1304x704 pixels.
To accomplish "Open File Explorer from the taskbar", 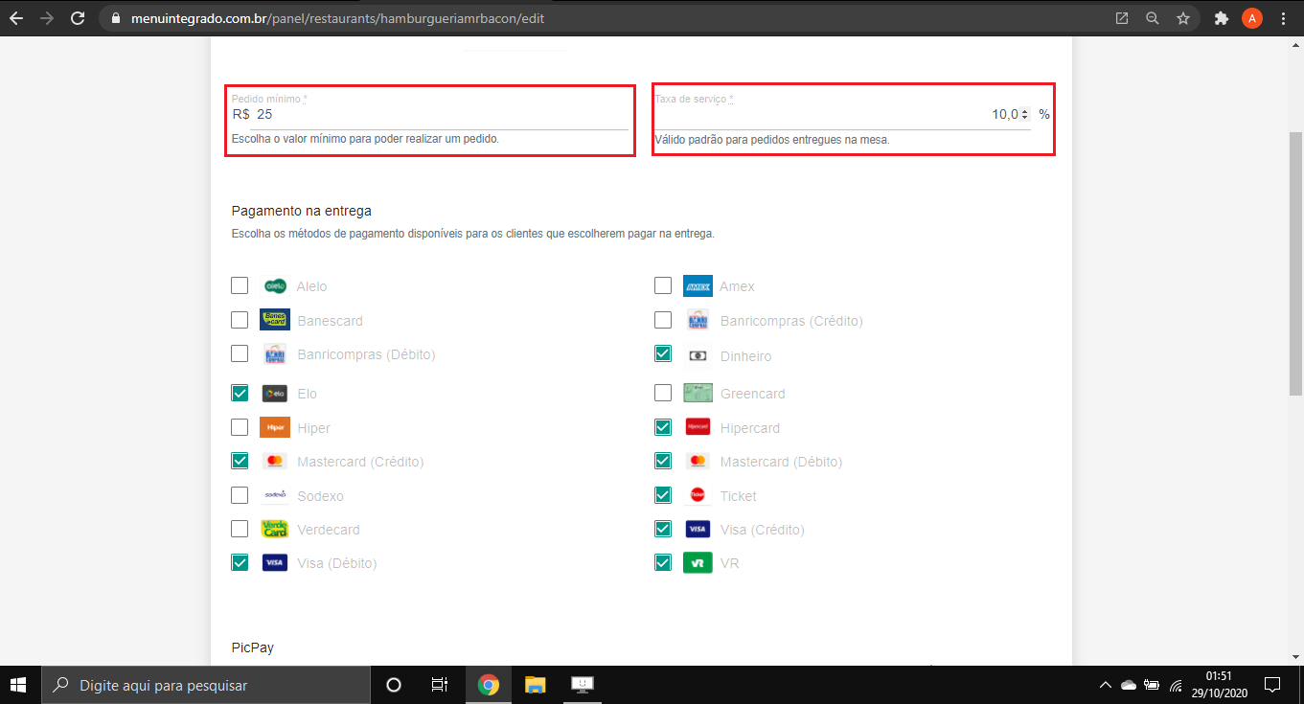I will [535, 685].
